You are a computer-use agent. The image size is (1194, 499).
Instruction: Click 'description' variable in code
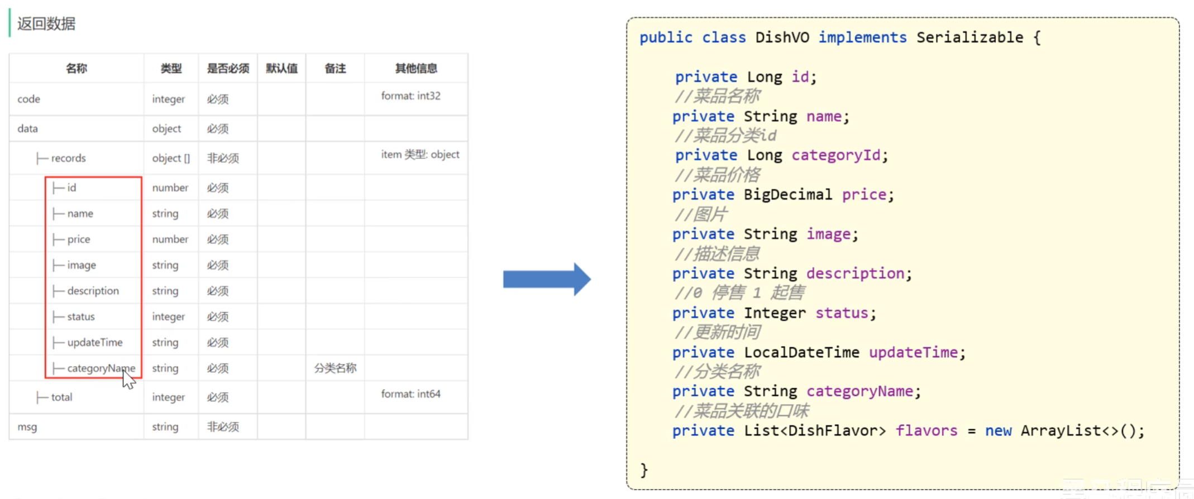click(x=855, y=274)
